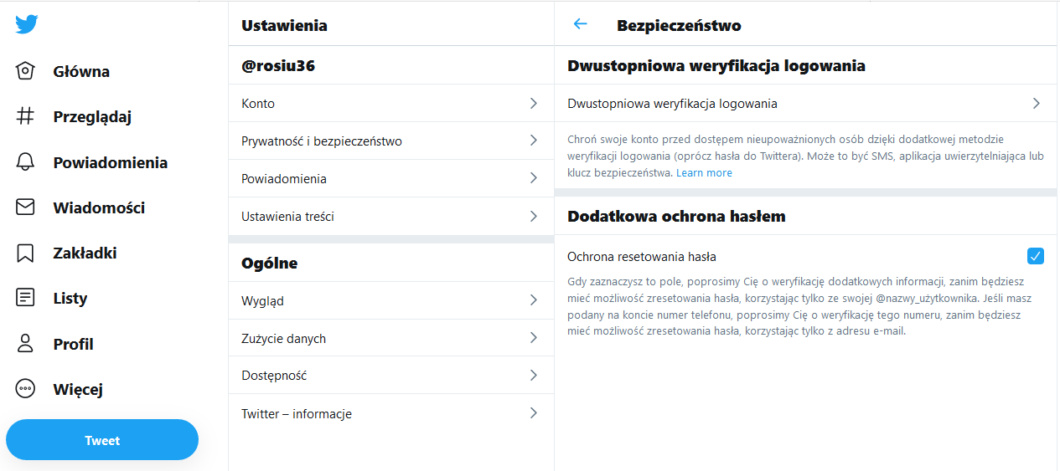Image resolution: width=1060 pixels, height=471 pixels.
Task: Expand the Konto settings chevron
Action: pos(534,103)
